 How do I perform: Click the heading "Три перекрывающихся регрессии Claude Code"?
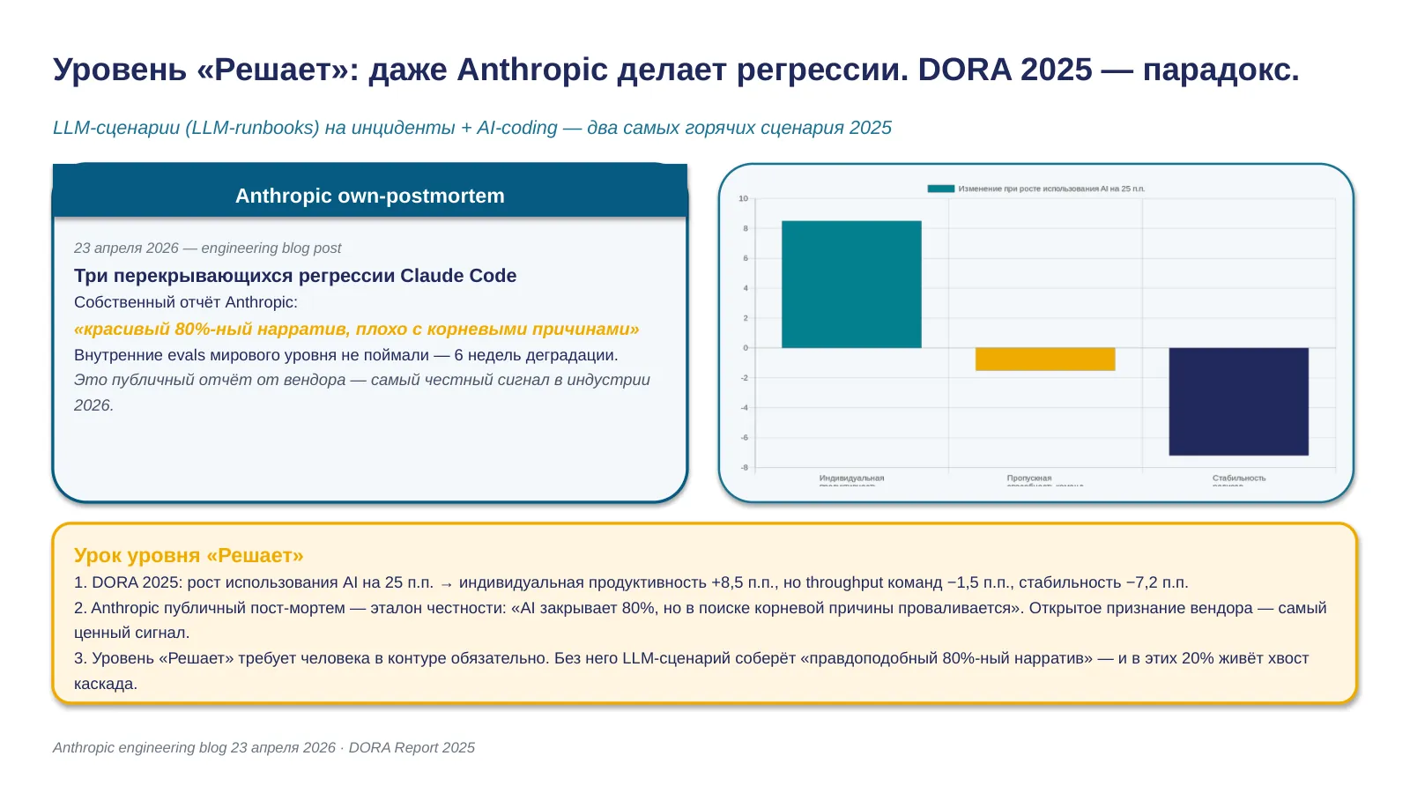(295, 276)
